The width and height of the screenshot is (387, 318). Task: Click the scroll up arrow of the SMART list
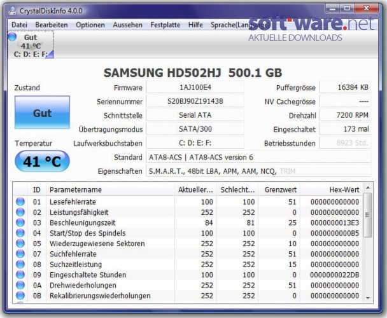tap(368, 188)
